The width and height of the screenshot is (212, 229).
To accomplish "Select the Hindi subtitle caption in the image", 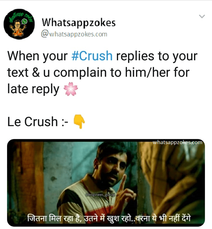I will pos(109,219).
